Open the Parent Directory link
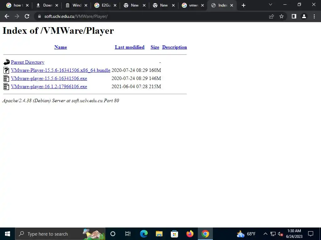This screenshot has height=240, width=321. 28,62
